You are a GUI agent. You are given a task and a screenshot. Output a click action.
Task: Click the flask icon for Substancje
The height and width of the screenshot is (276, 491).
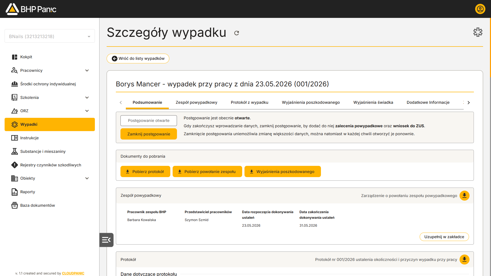coord(15,151)
